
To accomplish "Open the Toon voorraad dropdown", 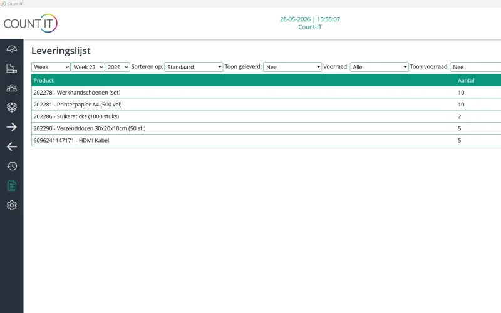I will (x=475, y=67).
